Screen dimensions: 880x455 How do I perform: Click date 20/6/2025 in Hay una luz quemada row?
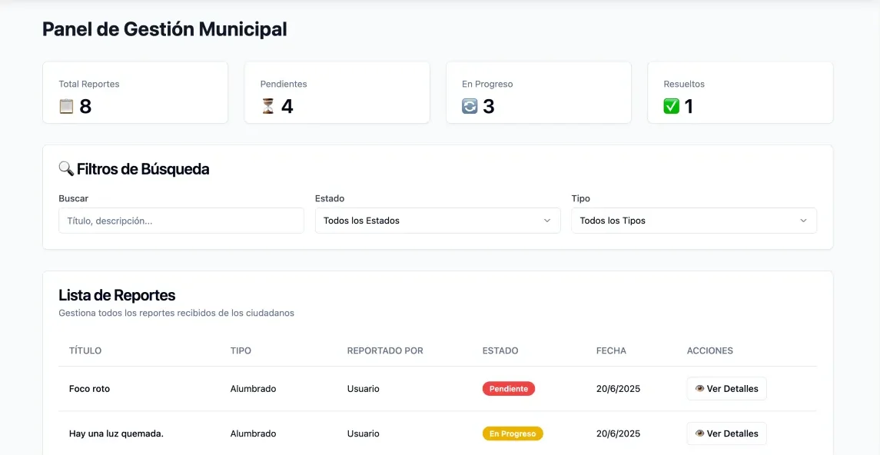[x=618, y=433]
